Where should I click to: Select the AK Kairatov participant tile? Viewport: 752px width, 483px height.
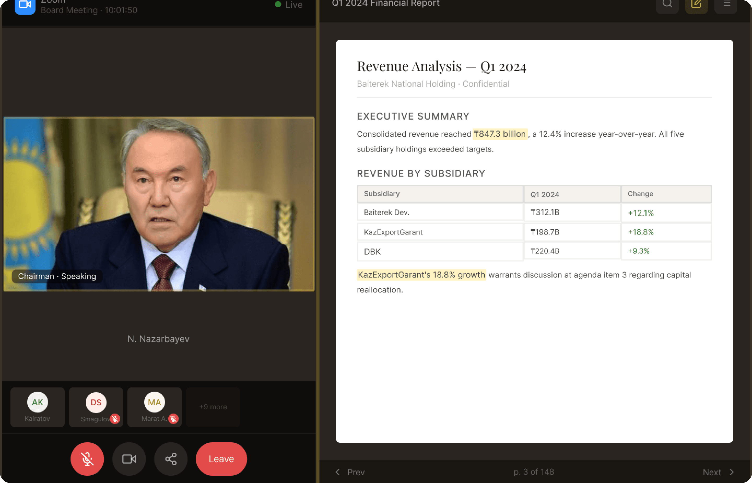(38, 407)
